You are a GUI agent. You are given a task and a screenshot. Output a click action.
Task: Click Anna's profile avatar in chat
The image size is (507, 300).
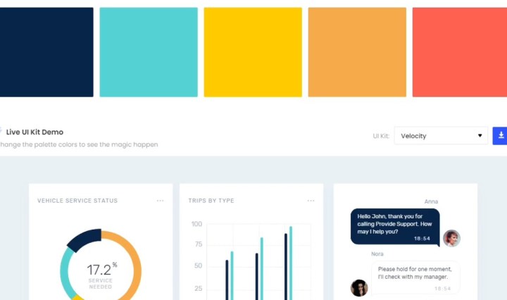[451, 238]
